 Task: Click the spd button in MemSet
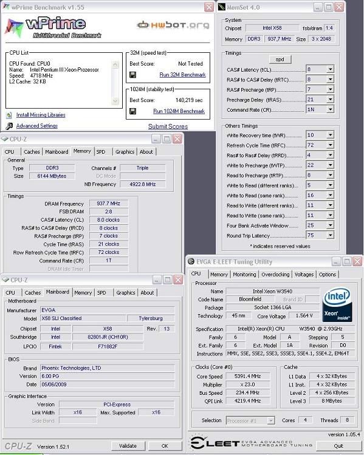click(x=280, y=60)
